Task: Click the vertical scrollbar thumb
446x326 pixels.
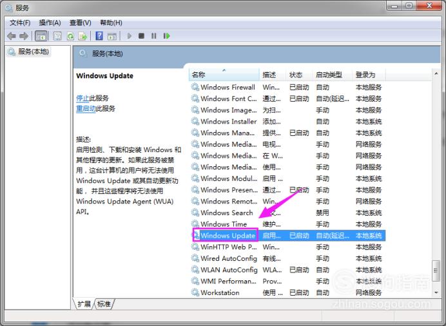Action: [436, 271]
